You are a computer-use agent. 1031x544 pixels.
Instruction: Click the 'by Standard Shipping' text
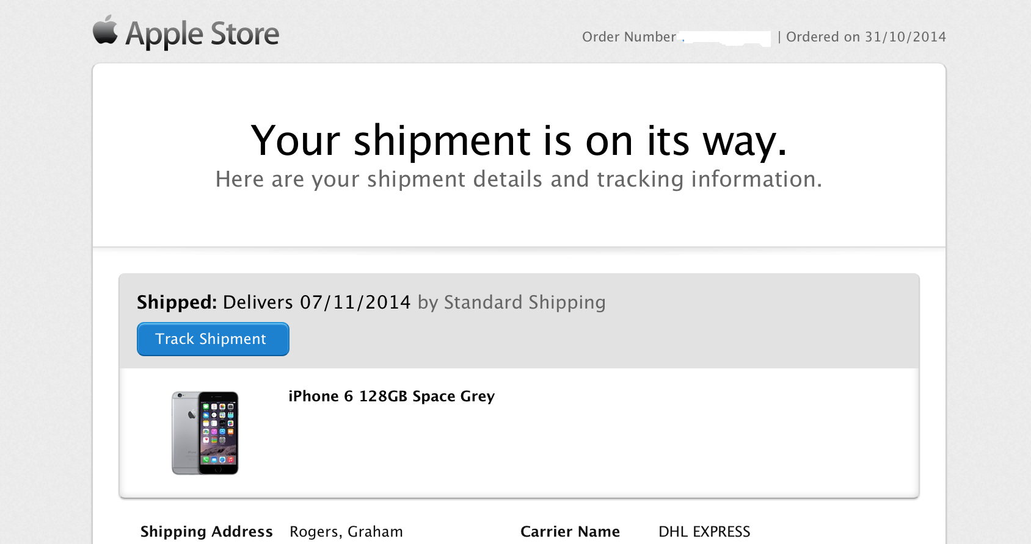pyautogui.click(x=512, y=302)
